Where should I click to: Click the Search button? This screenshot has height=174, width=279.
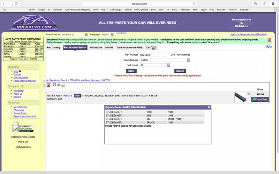tap(180, 71)
